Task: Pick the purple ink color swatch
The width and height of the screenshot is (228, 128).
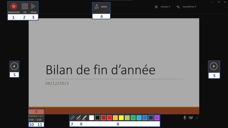Action: coord(157,118)
